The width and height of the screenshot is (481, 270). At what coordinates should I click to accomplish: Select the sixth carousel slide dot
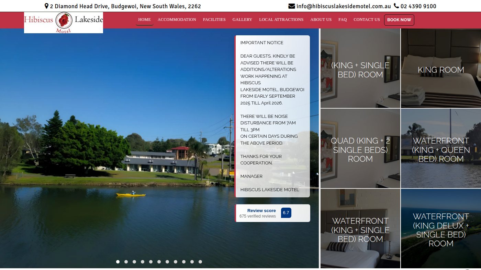pos(159,262)
